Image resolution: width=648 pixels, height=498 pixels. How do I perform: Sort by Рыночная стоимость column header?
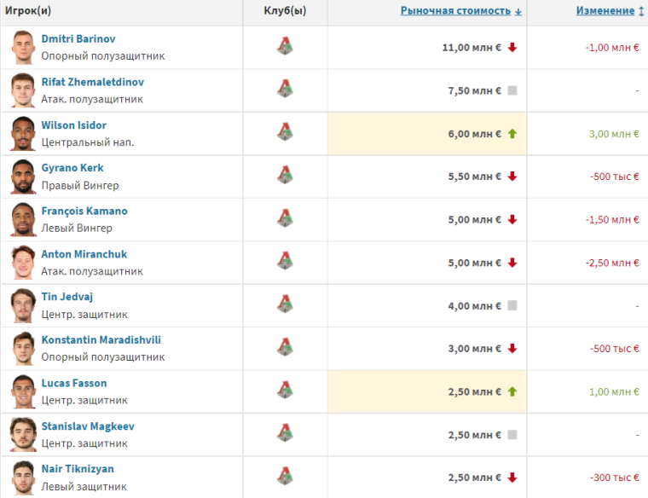tap(455, 11)
